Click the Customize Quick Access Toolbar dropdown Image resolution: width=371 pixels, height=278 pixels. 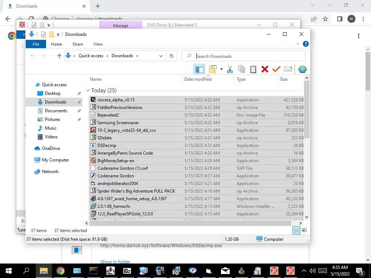[x=58, y=35]
